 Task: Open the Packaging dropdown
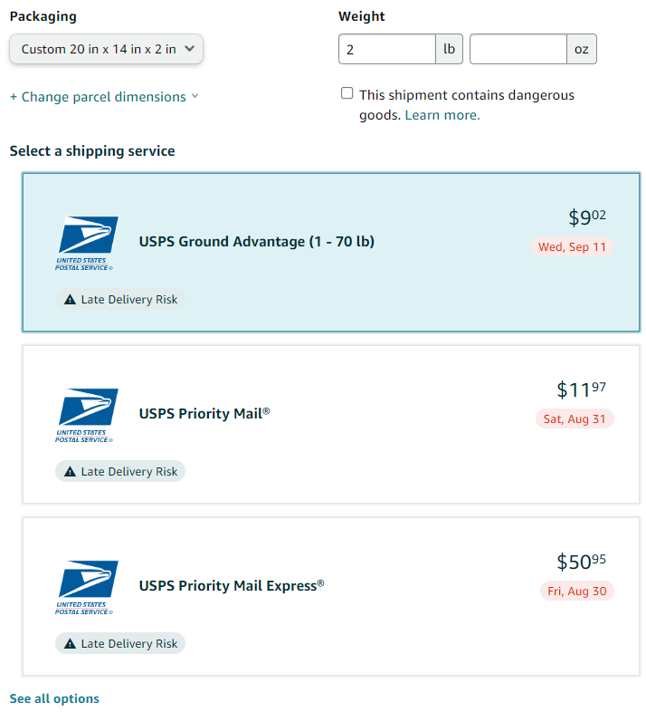coord(106,49)
